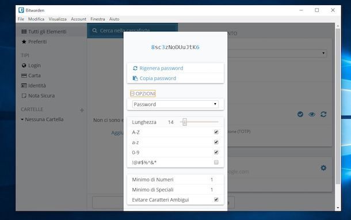351x220 pixels.
Task: Click the Lunghezza value field showing 14
Action: (170, 122)
